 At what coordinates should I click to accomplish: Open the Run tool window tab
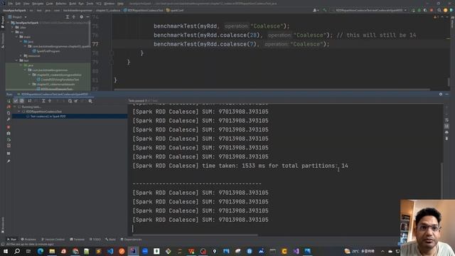[12, 240]
